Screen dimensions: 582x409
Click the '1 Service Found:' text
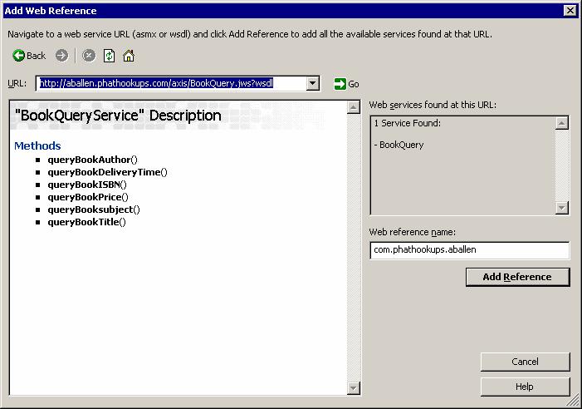pyautogui.click(x=407, y=123)
